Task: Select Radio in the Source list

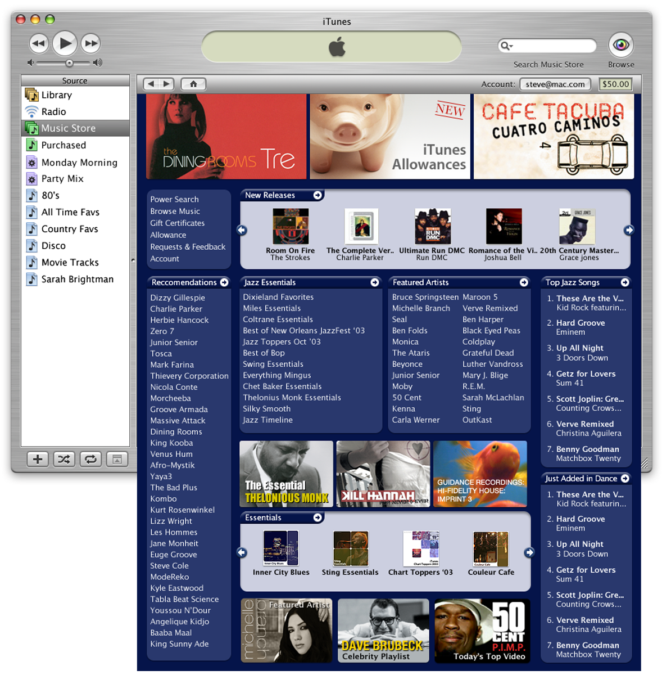Action: [75, 111]
